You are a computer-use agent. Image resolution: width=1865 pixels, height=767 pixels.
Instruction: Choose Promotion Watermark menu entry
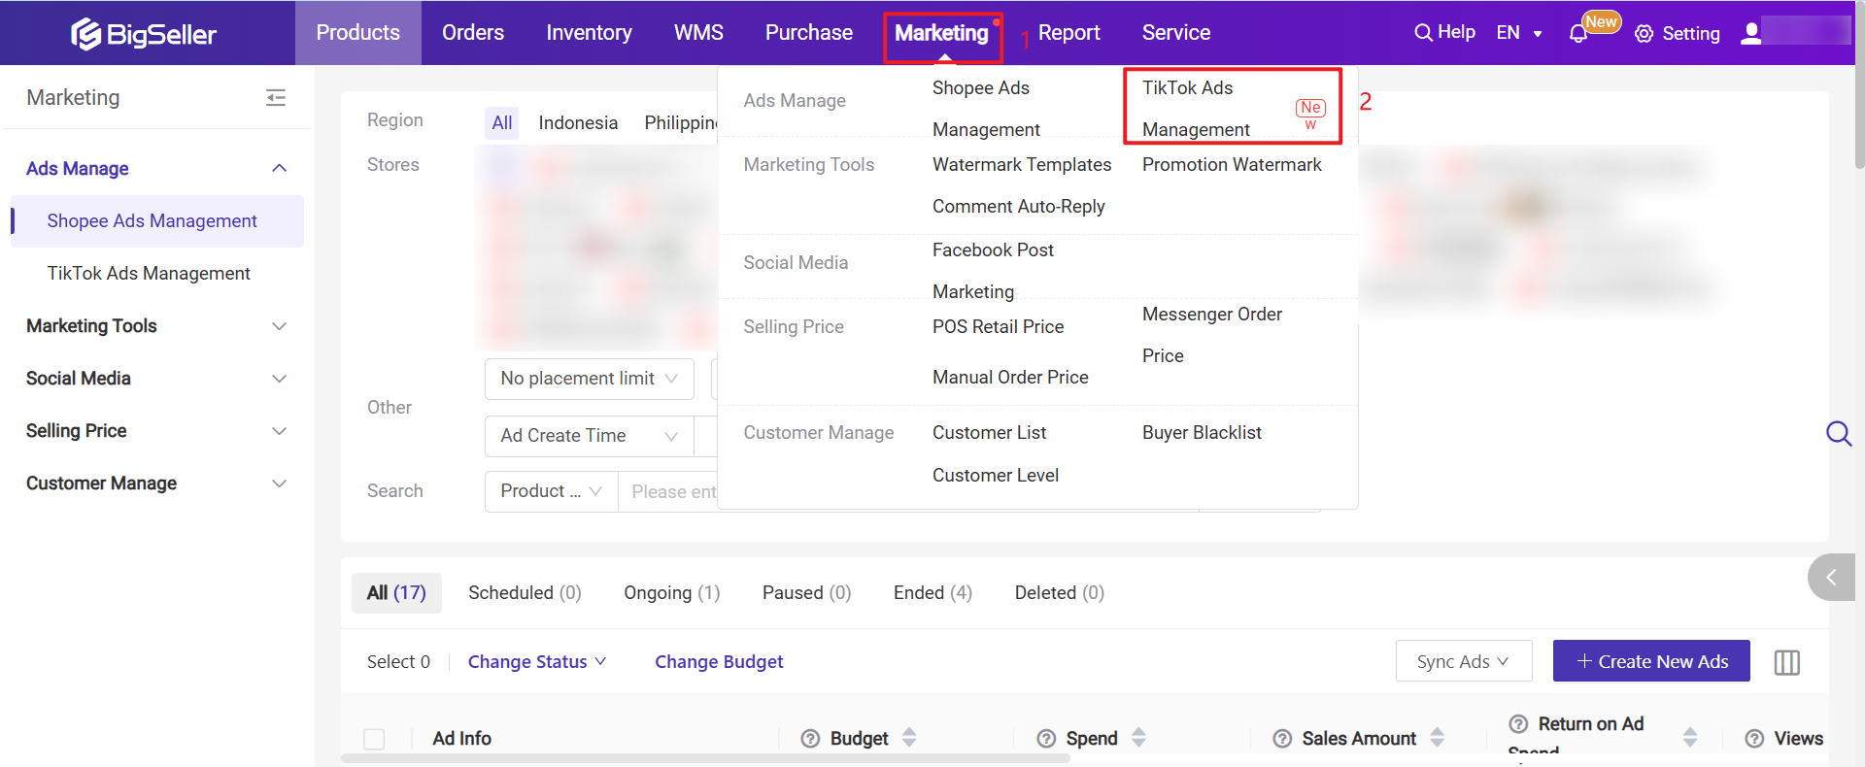[1232, 165]
